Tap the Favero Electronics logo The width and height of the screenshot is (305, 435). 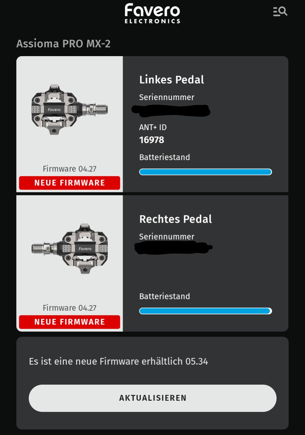tap(152, 13)
